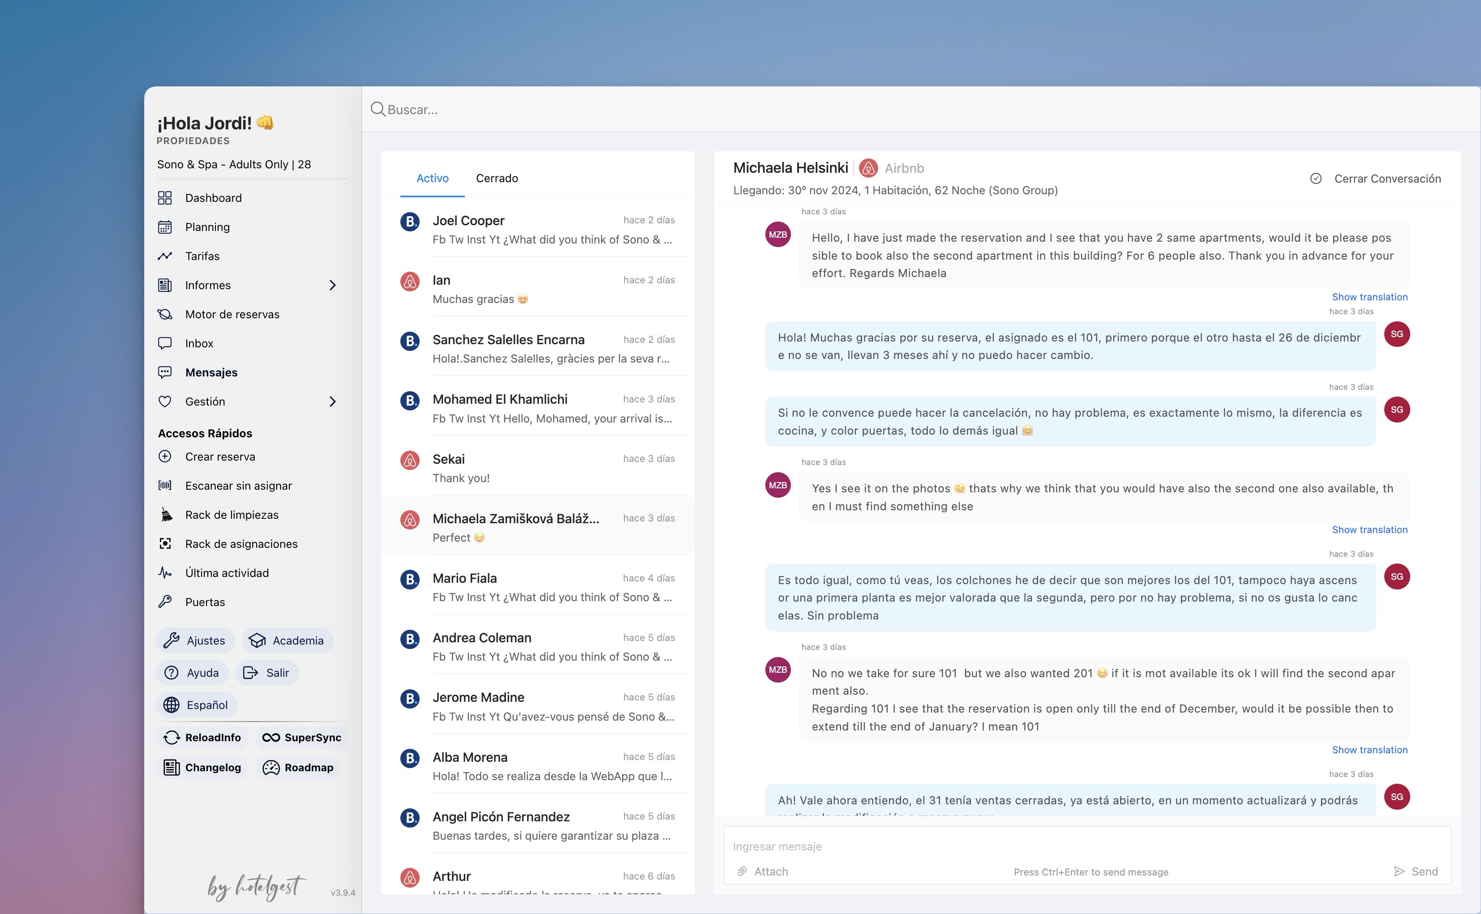Screen dimensions: 1481x914
Task: Select the Activo tab
Action: [432, 178]
